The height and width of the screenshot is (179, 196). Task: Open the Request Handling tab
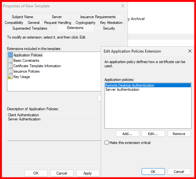(x=58, y=23)
